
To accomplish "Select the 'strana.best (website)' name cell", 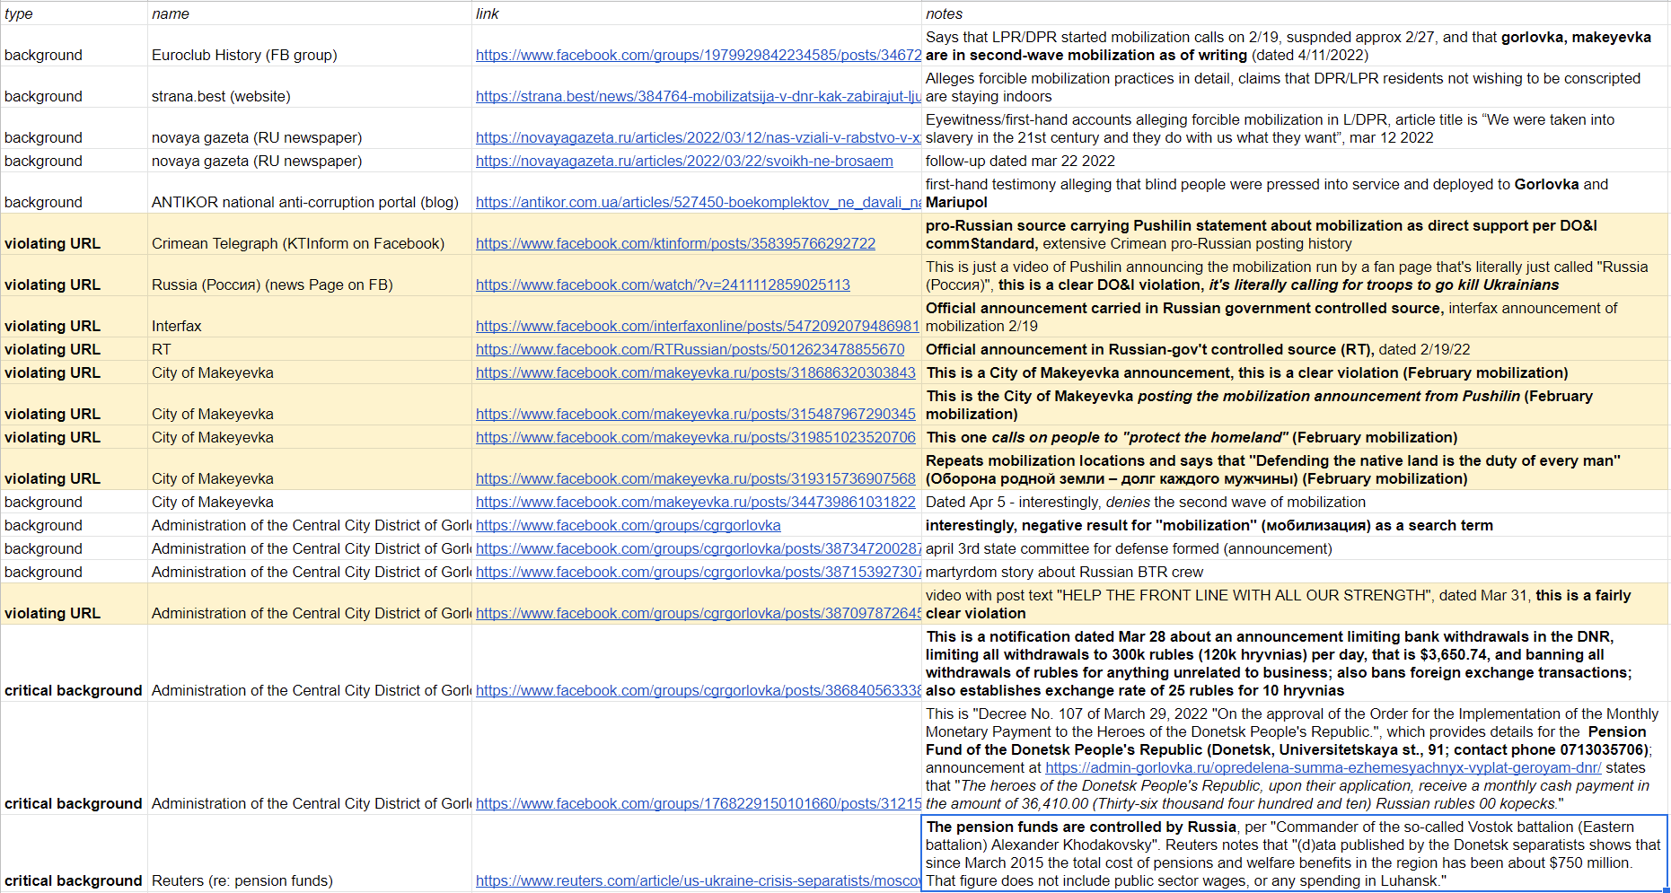I will (310, 87).
